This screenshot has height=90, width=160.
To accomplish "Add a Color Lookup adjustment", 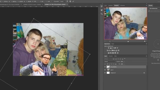I will coord(118,50).
